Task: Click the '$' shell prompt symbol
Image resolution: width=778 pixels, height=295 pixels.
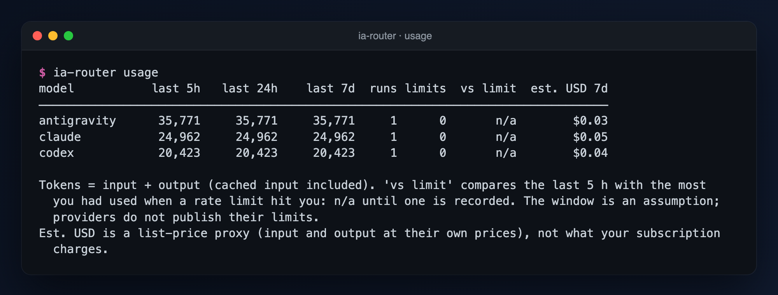Action: pos(42,73)
